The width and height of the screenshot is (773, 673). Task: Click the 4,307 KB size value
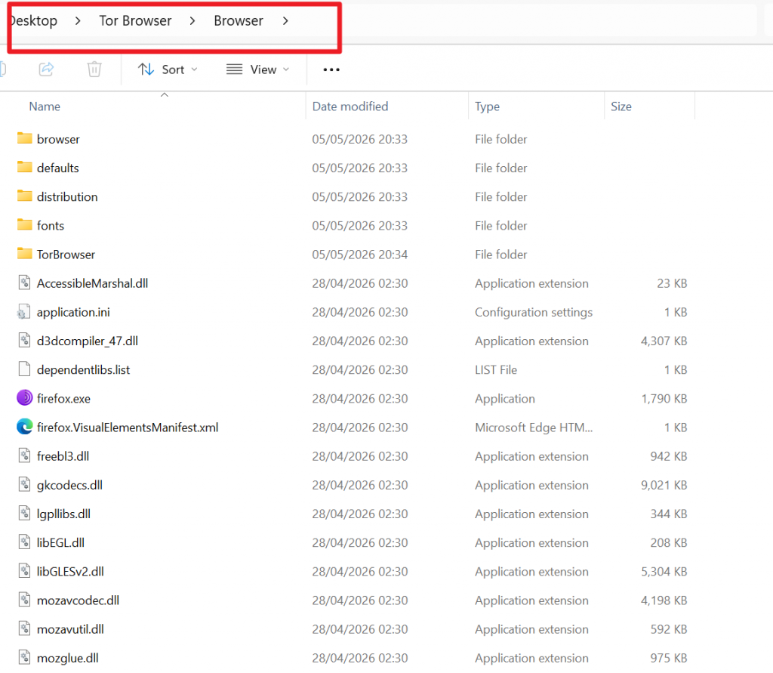tap(664, 341)
